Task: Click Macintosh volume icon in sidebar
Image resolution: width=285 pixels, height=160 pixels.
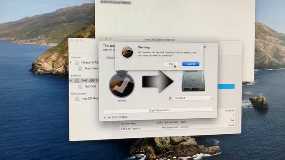Action: (x=80, y=68)
